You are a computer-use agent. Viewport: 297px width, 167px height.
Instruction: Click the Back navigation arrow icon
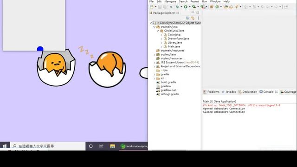[268, 7]
